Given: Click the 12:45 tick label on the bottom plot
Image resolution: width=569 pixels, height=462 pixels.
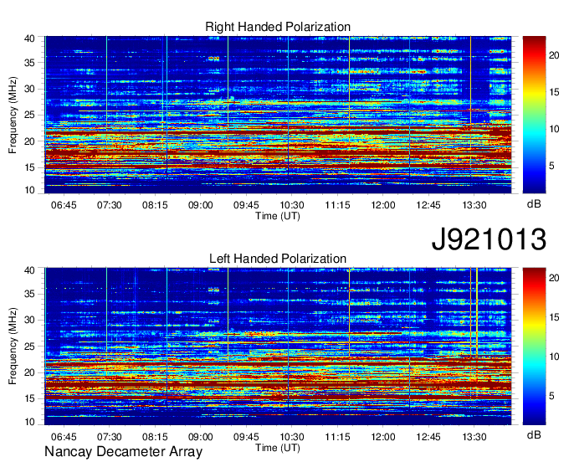Looking at the screenshot, I should tap(428, 437).
